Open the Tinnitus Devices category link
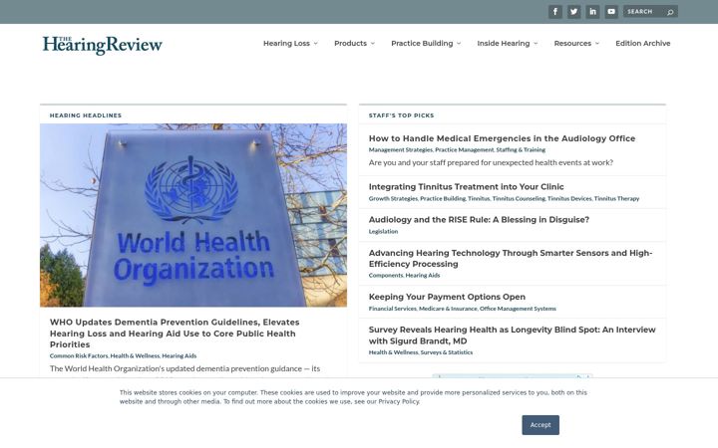718x448 pixels. click(569, 198)
